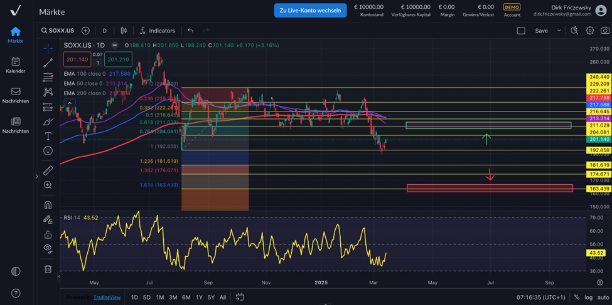Open the TradingView link

point(107,297)
